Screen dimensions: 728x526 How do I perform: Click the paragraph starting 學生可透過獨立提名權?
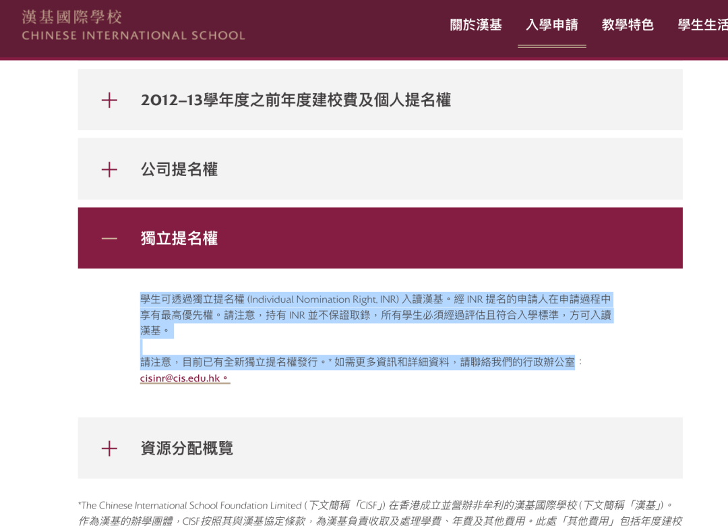pyautogui.click(x=376, y=315)
